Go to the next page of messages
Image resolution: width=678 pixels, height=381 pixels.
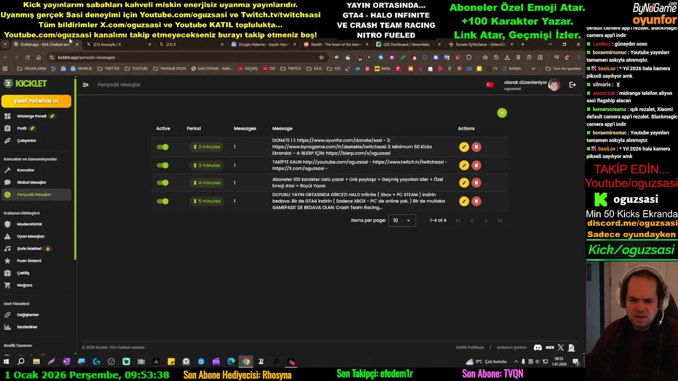(x=486, y=221)
